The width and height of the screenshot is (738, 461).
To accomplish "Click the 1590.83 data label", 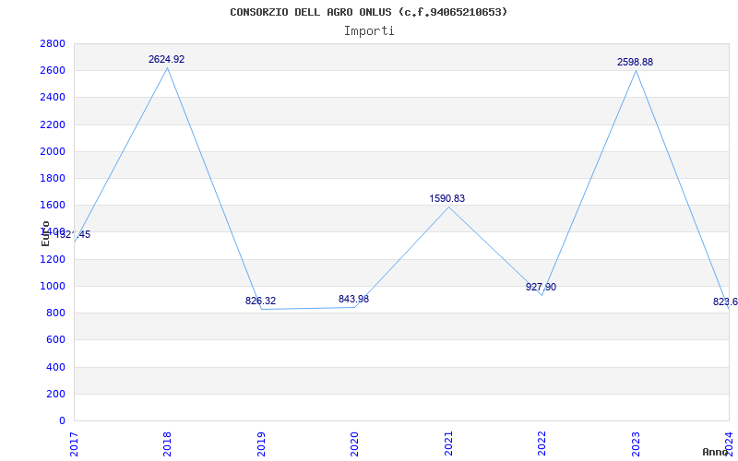I will point(447,198).
